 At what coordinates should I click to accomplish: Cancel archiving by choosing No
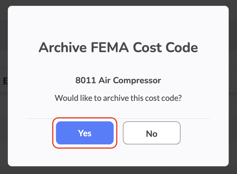[152, 133]
